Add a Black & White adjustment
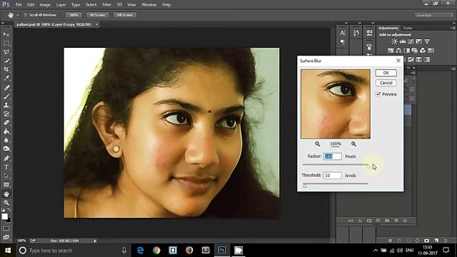Screen dimensions: 457x257 click(406, 51)
